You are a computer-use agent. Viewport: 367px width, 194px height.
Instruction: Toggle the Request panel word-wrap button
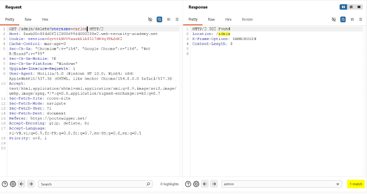(x=159, y=19)
